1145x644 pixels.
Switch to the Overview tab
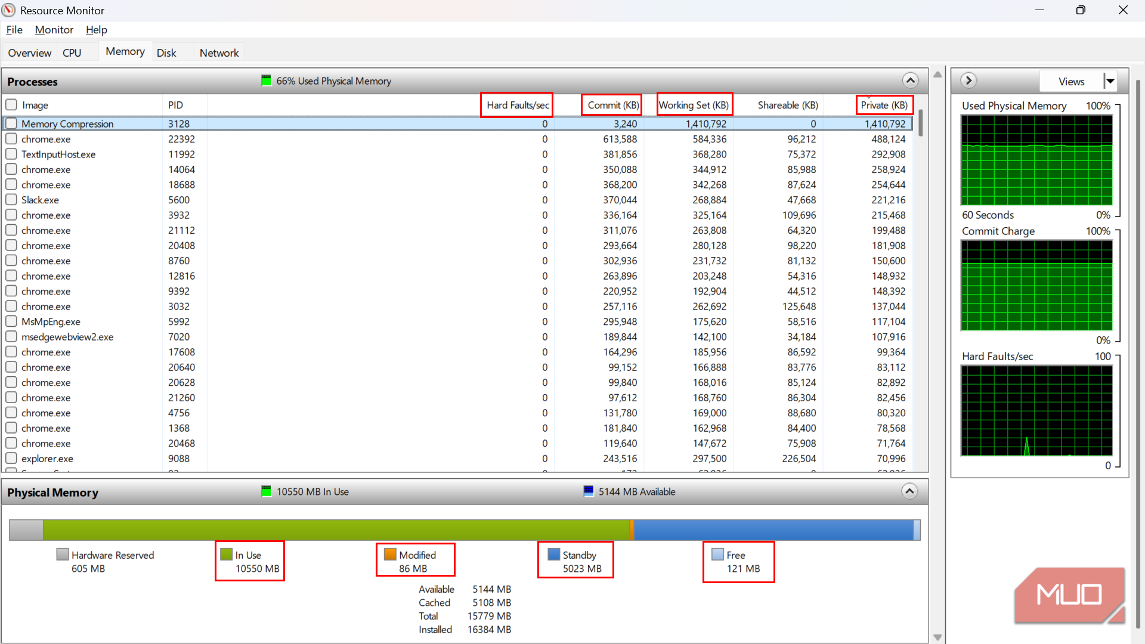tap(29, 52)
